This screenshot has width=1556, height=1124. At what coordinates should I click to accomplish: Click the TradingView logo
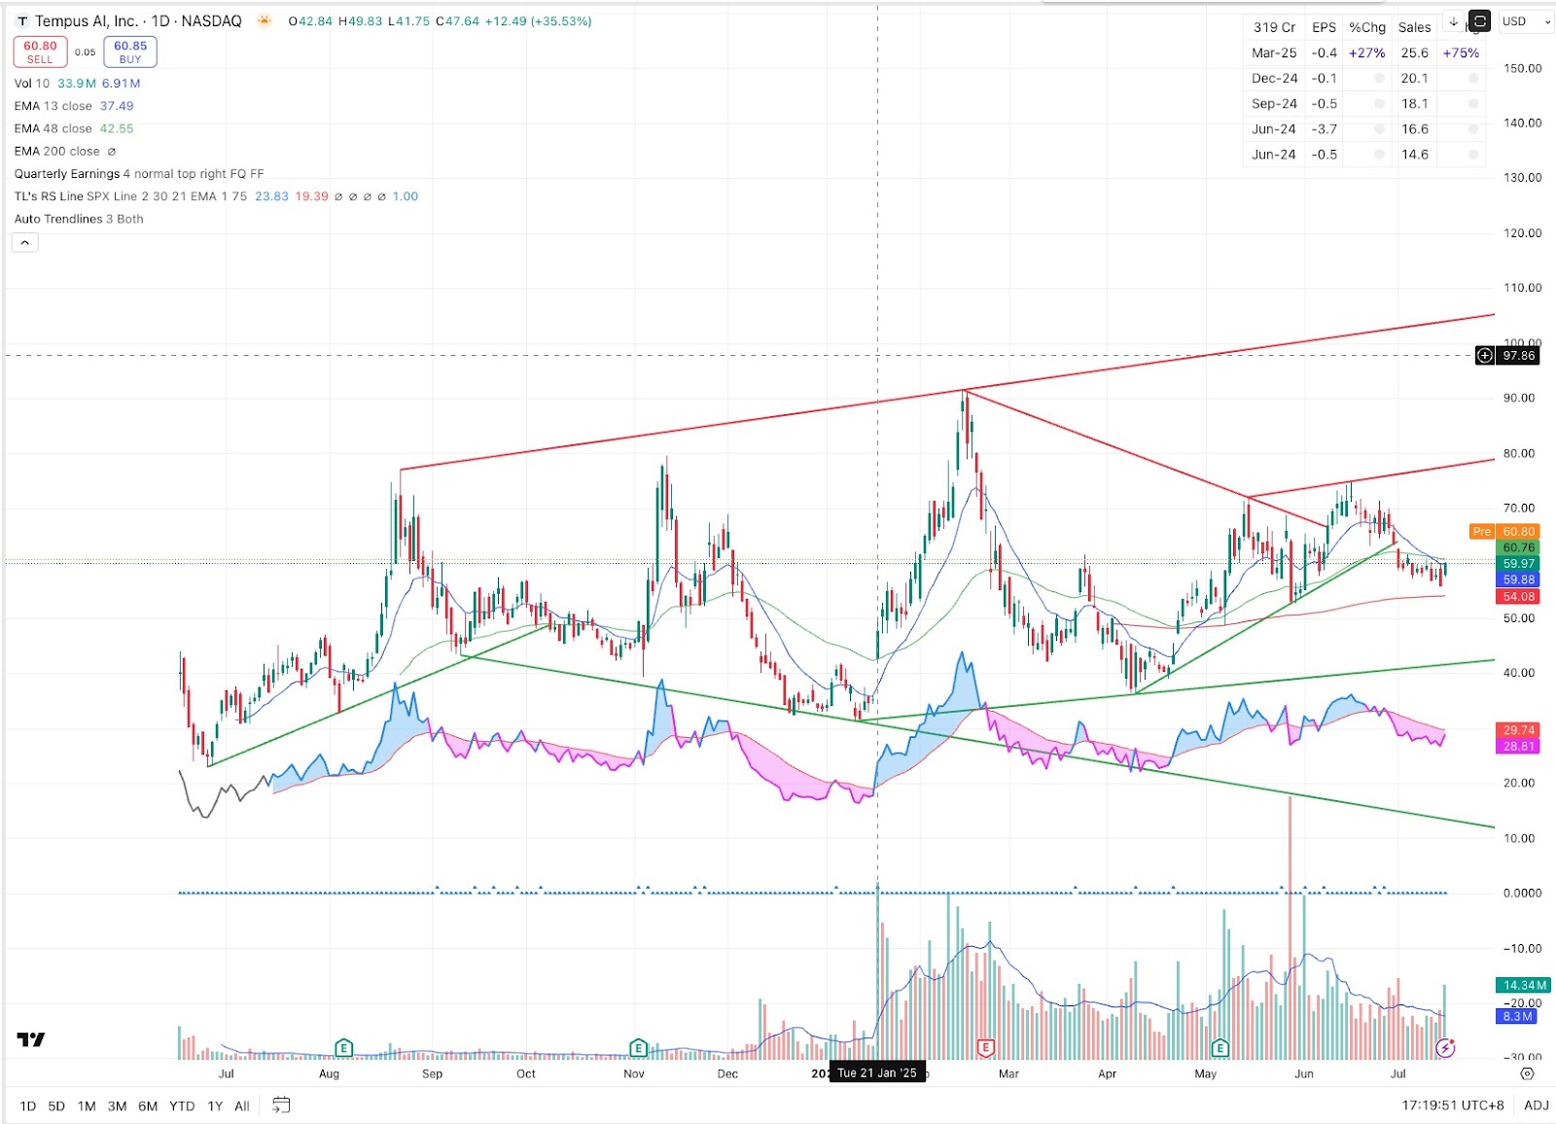click(31, 1039)
